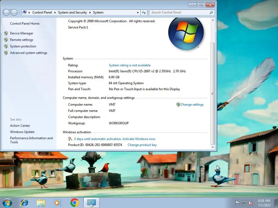Click the refresh button by address bar
This screenshot has height=208, width=278.
click(x=144, y=12)
